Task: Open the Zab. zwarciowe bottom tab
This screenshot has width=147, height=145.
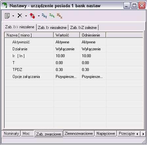Action: 49,134
